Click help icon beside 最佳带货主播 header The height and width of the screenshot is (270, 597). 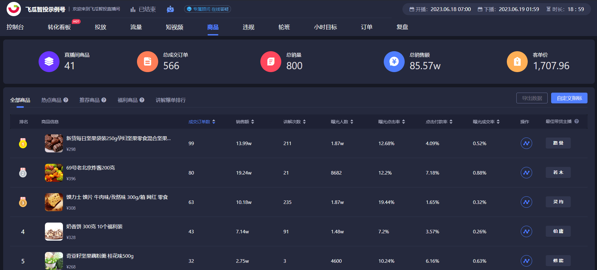coord(576,121)
